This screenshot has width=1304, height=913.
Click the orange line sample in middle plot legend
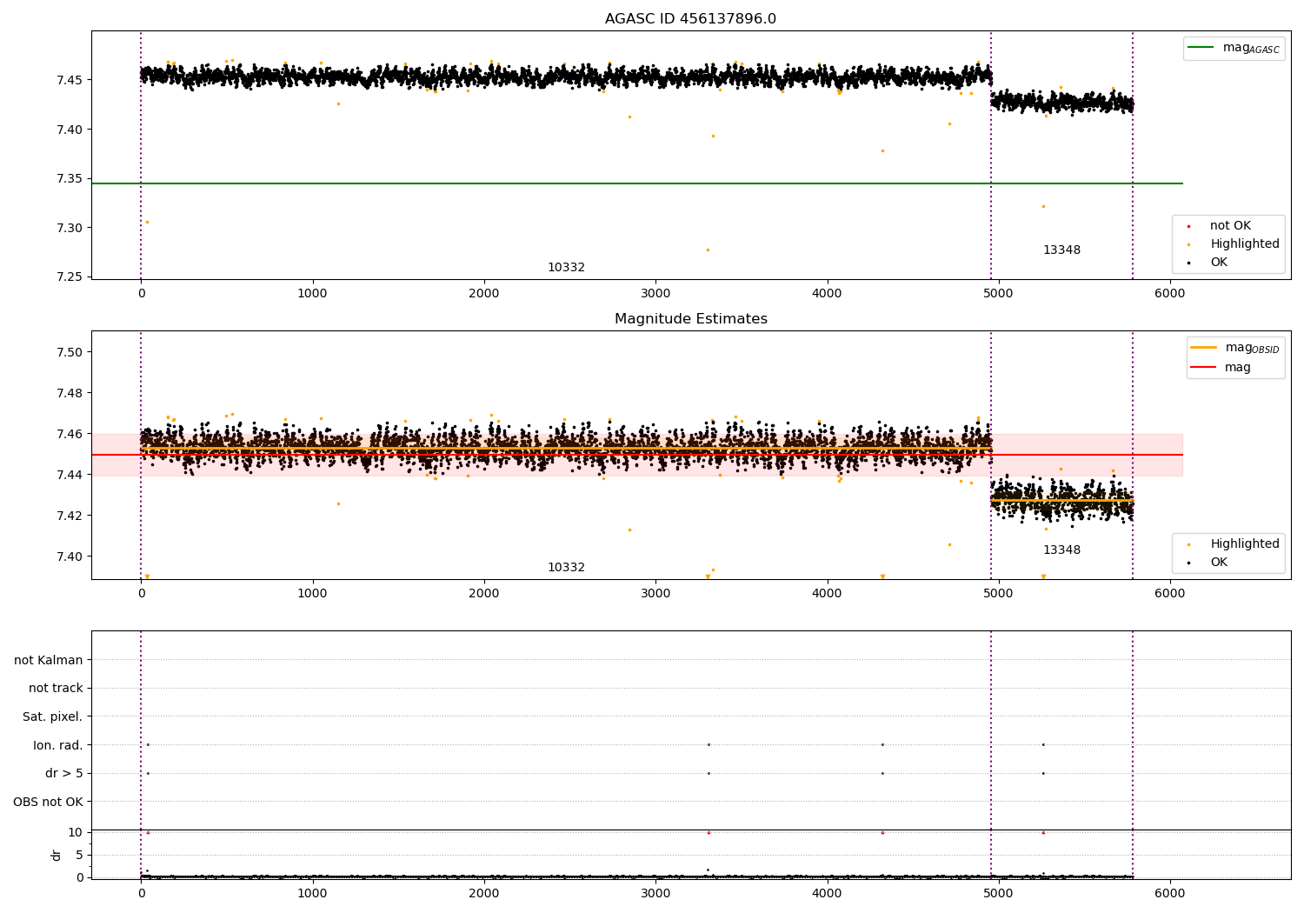[1204, 348]
